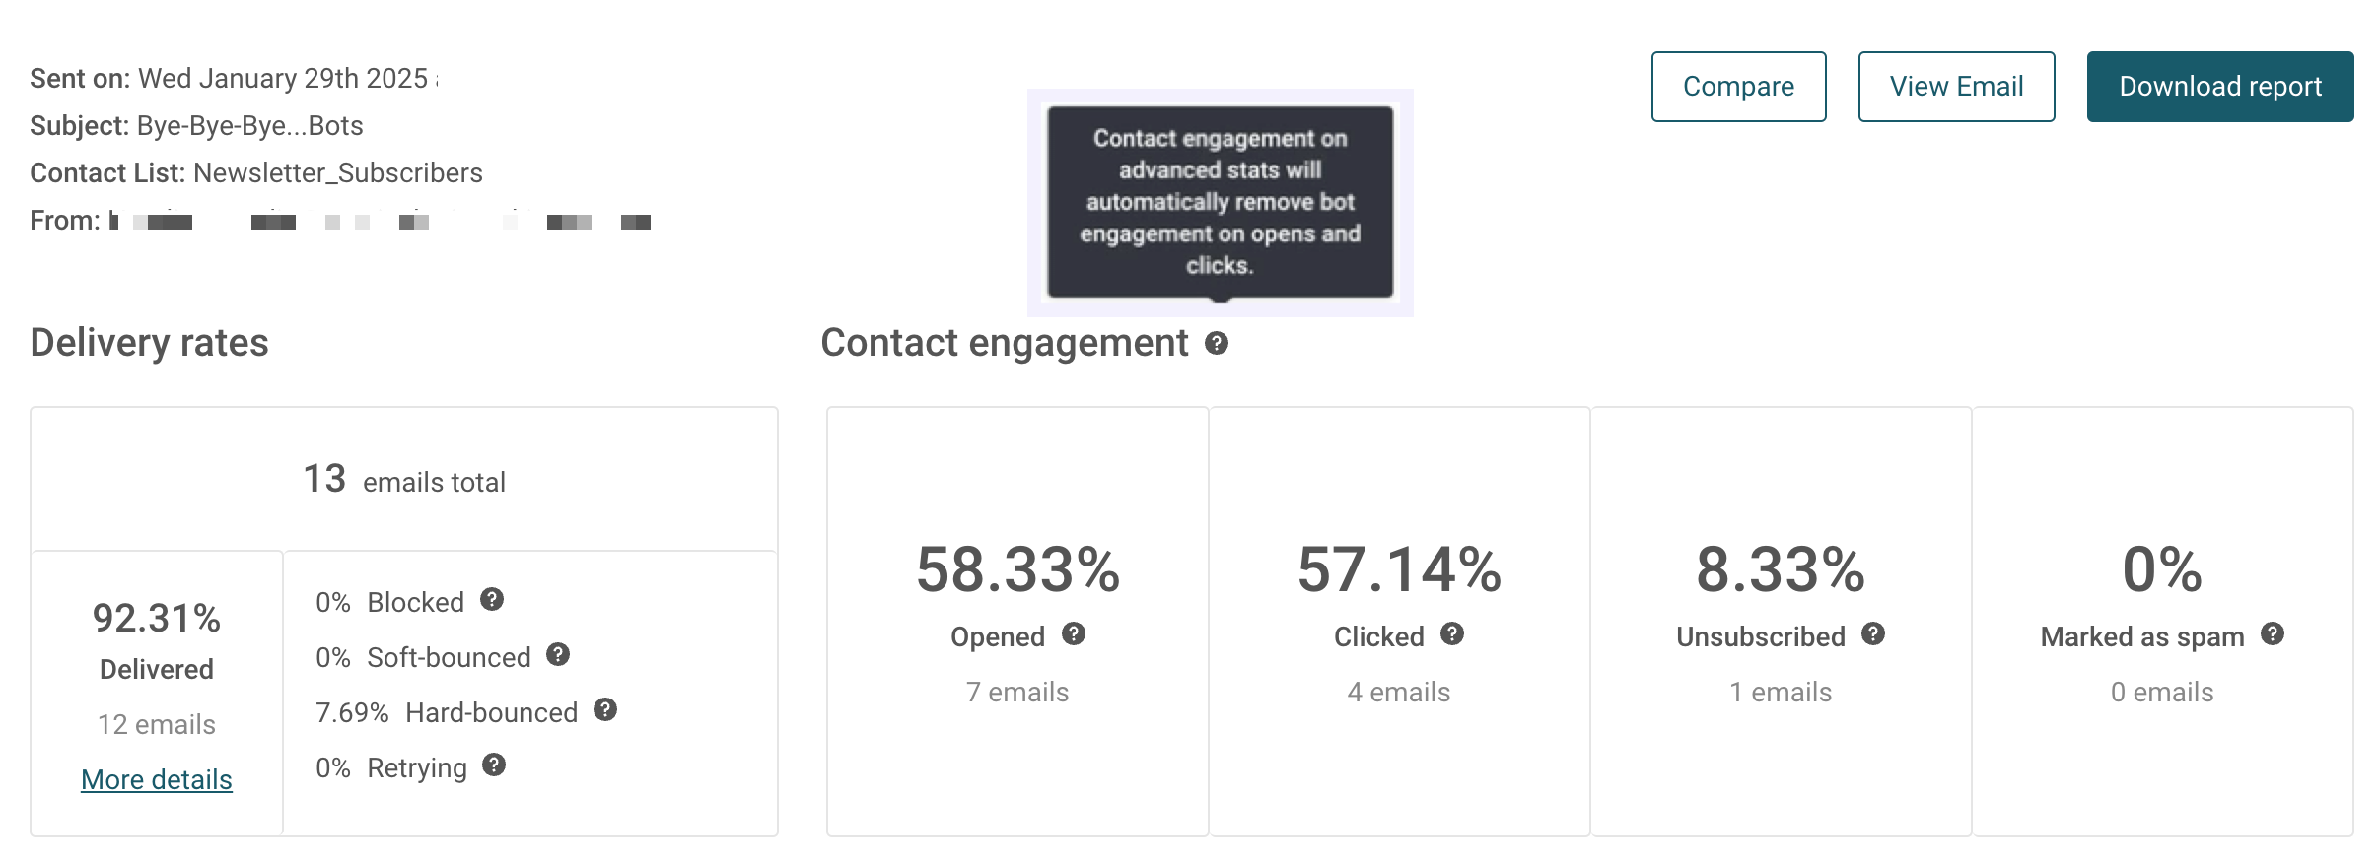Select the 0% Marked as spam card

(x=2162, y=622)
